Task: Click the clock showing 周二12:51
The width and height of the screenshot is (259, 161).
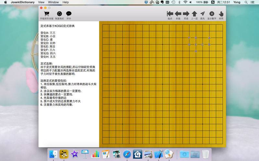Action: pos(223,2)
